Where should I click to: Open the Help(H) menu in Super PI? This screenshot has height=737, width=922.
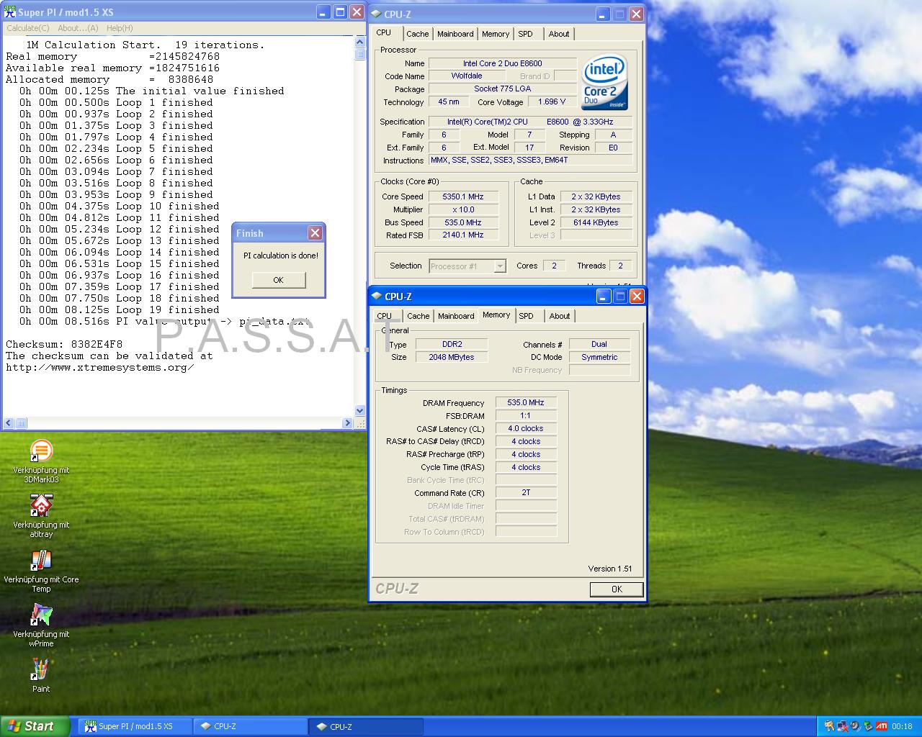coord(120,28)
